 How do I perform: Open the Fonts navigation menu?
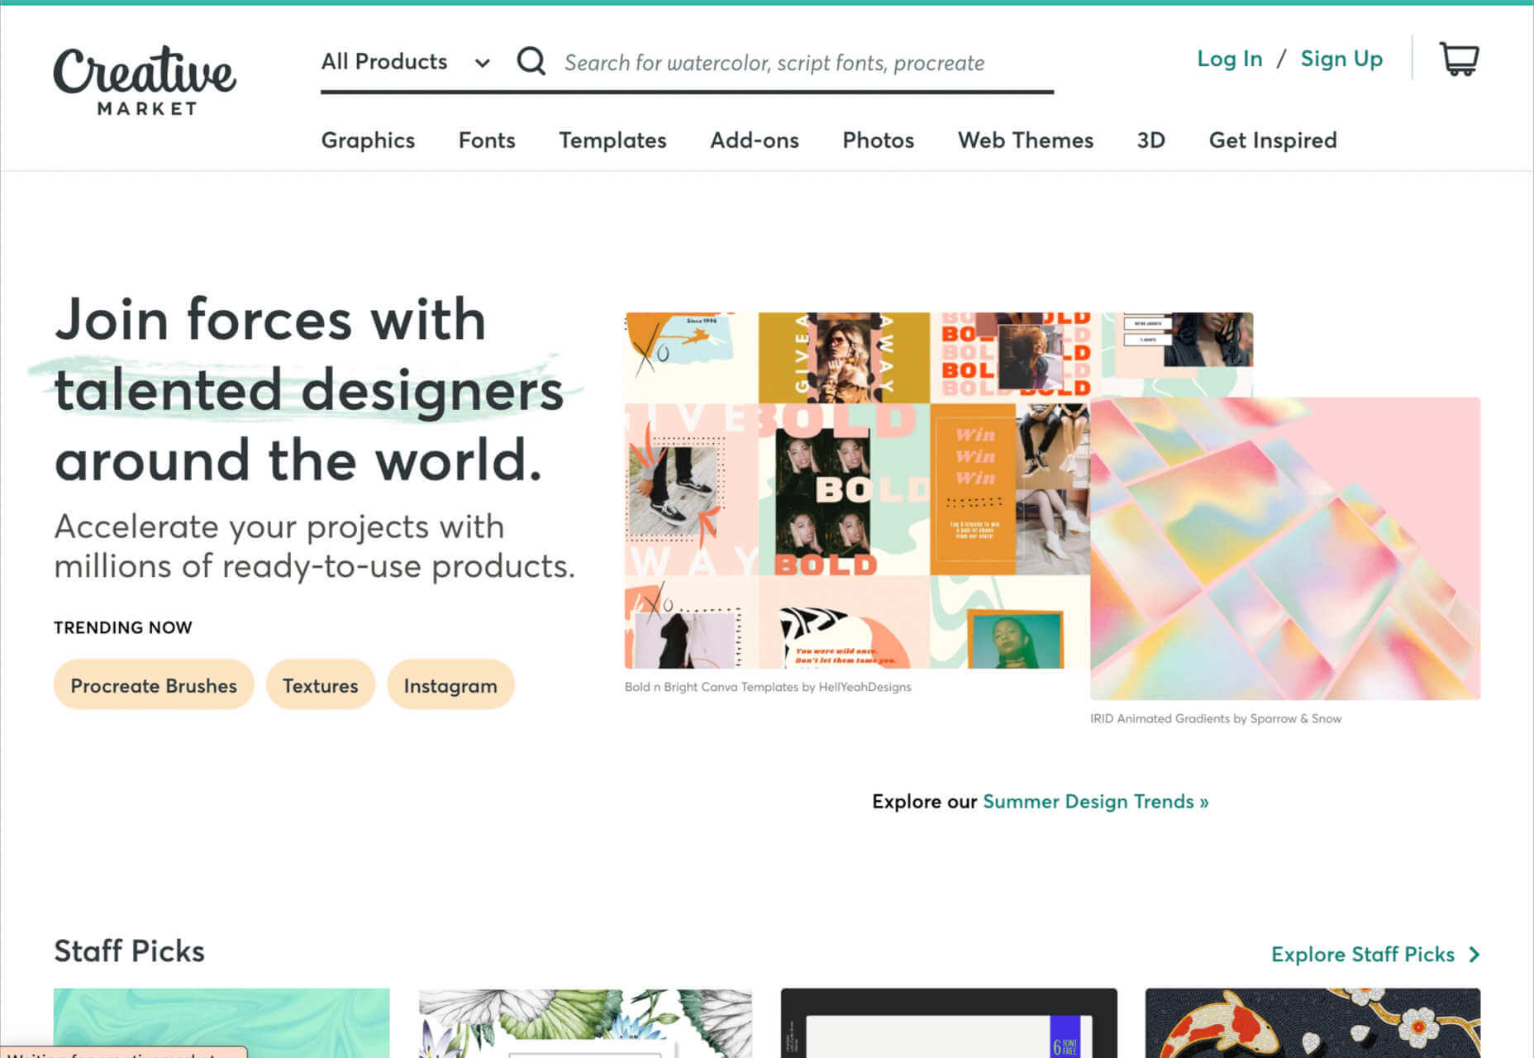click(487, 141)
